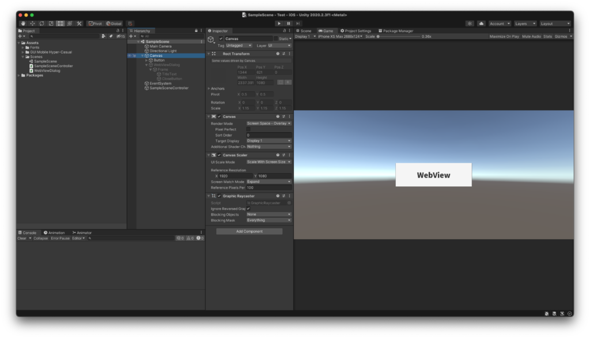Click the Pause button
This screenshot has width=590, height=338.
[289, 24]
